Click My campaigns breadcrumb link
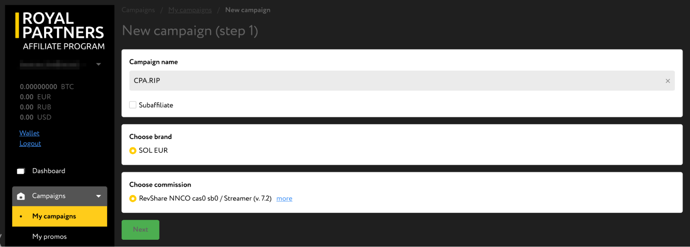 click(190, 10)
